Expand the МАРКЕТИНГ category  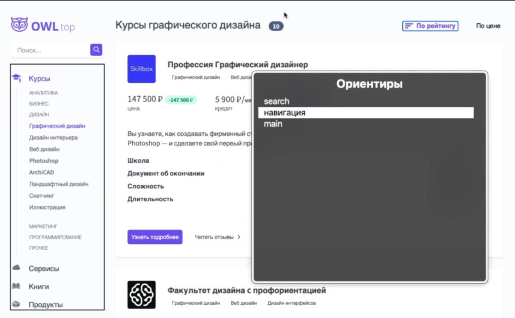click(x=43, y=227)
